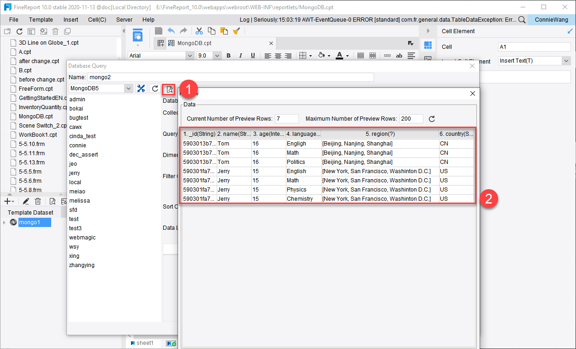Click the data query preview icon

tap(169, 89)
